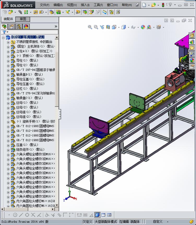The height and width of the screenshot is (225, 196).
Task: Select 丝母座<2> in the tree
Action: [29, 116]
